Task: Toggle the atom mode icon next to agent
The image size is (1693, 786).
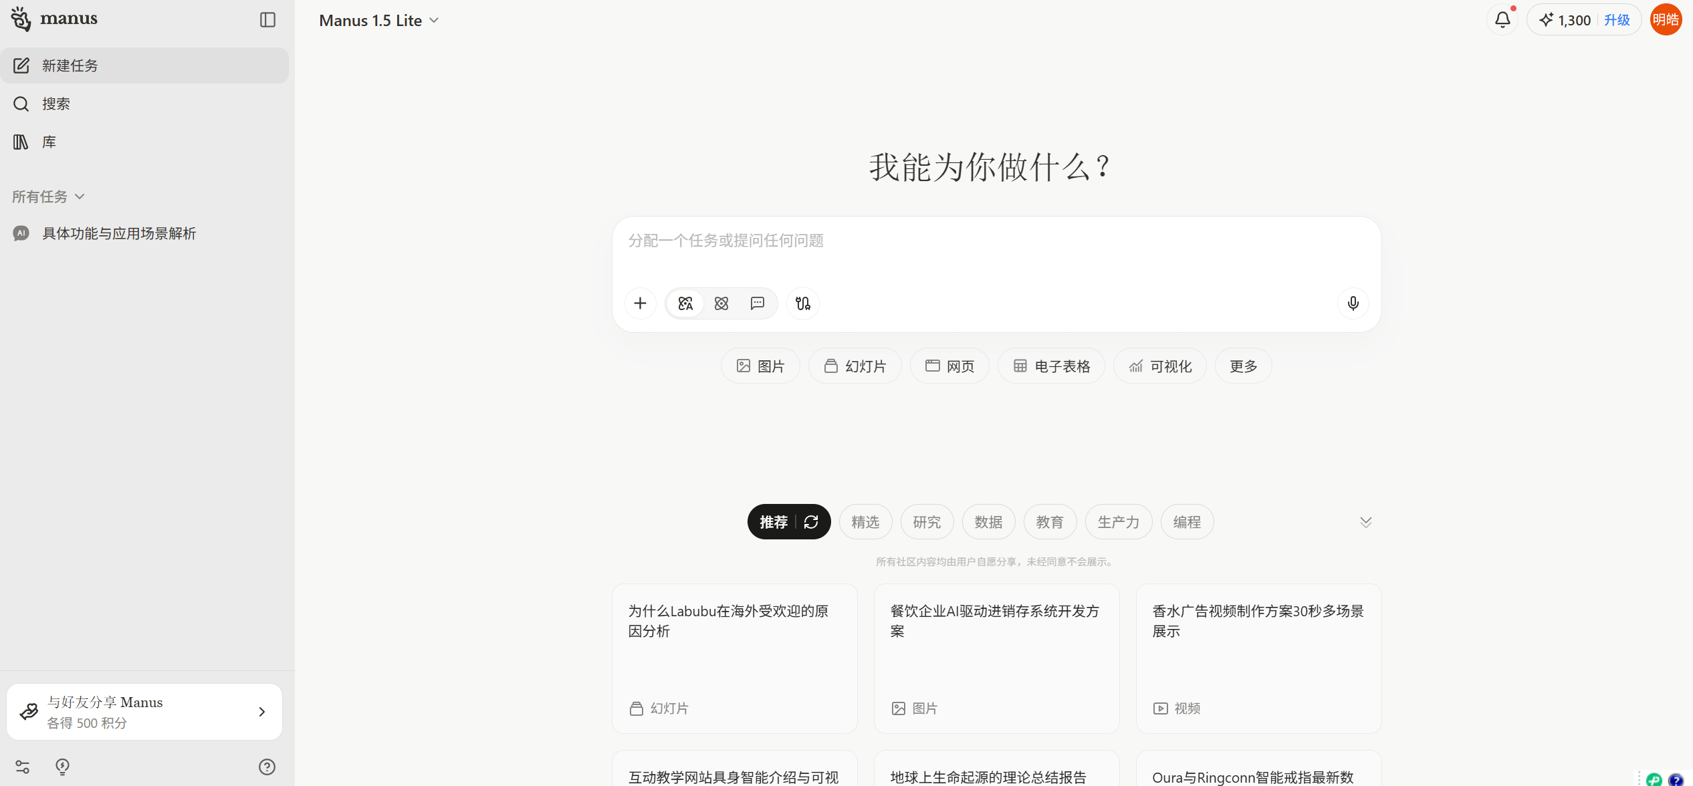Action: (721, 303)
